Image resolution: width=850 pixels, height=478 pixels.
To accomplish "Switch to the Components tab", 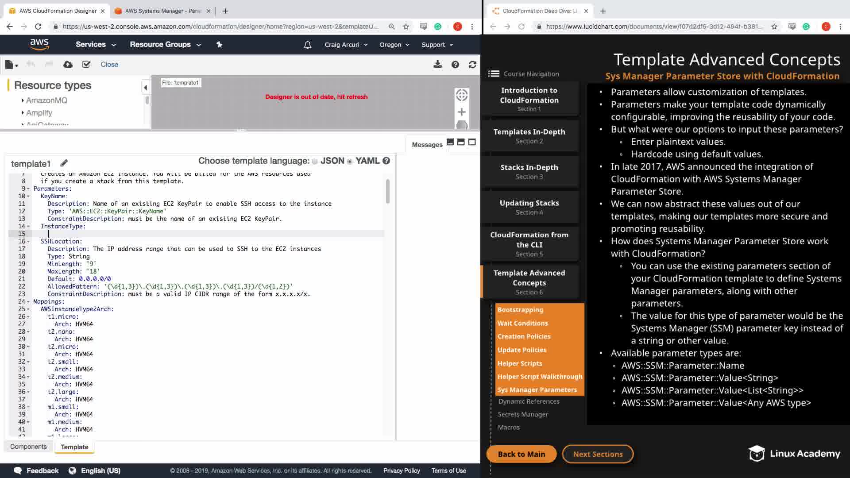I will [28, 447].
